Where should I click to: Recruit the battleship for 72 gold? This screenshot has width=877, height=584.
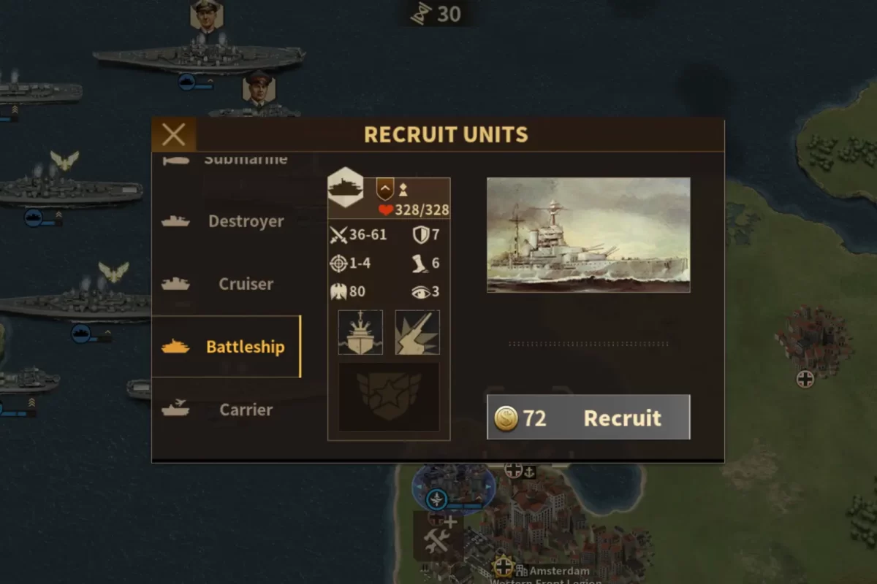coord(588,418)
